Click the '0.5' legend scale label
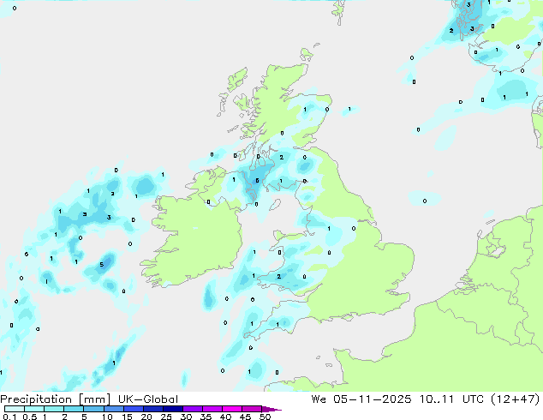This screenshot has height=420, width=543. point(30,417)
